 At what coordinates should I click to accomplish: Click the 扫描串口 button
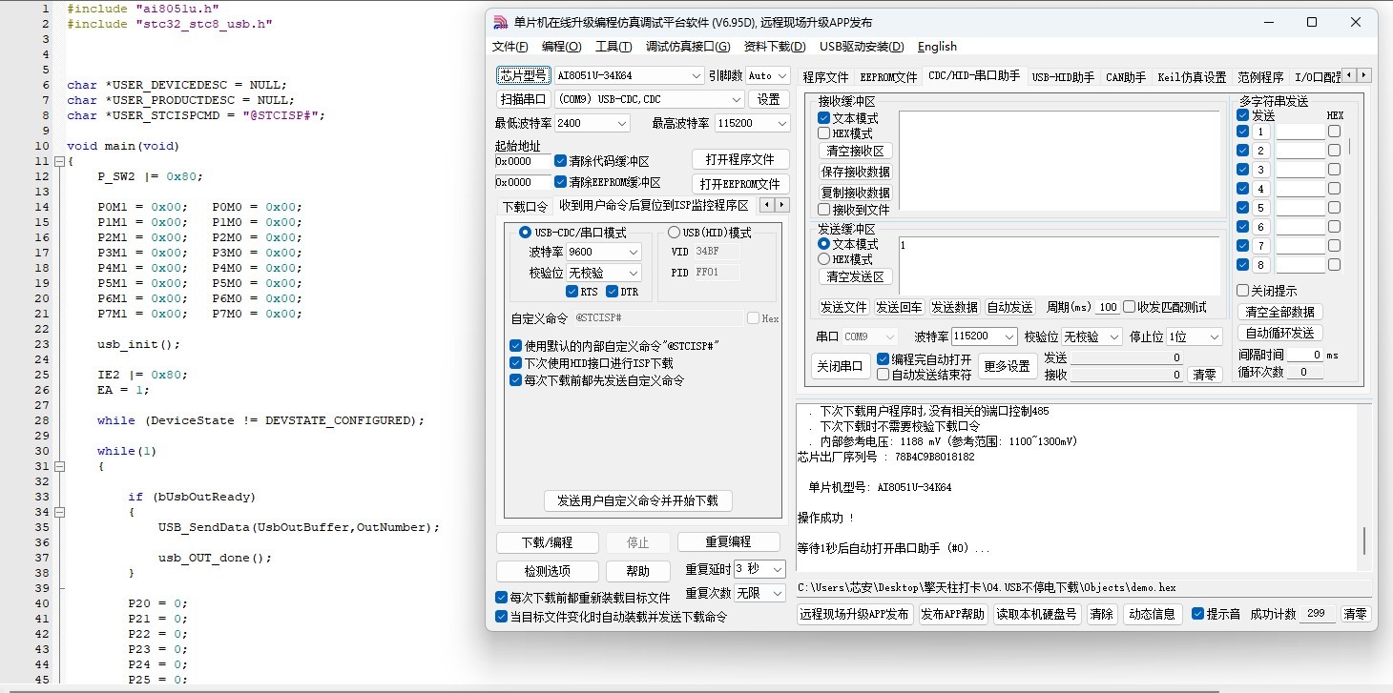(x=523, y=99)
